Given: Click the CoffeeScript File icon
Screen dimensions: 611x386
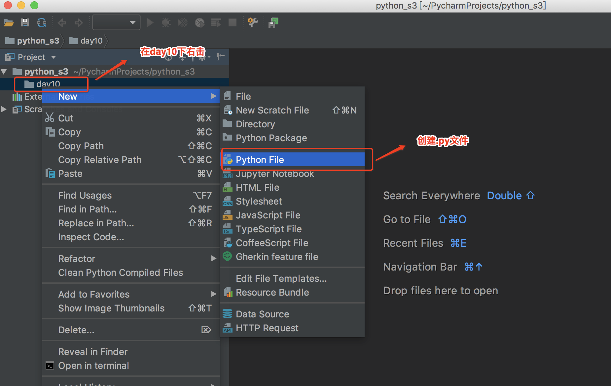Looking at the screenshot, I should coord(228,243).
